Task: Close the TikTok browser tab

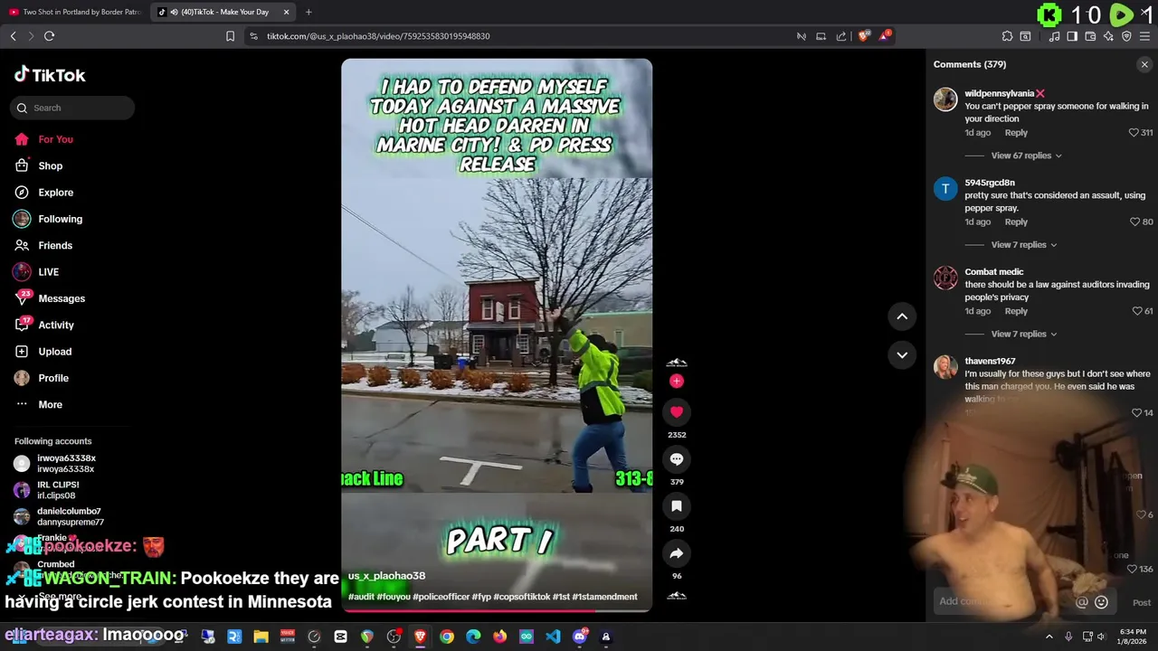Action: tap(287, 12)
